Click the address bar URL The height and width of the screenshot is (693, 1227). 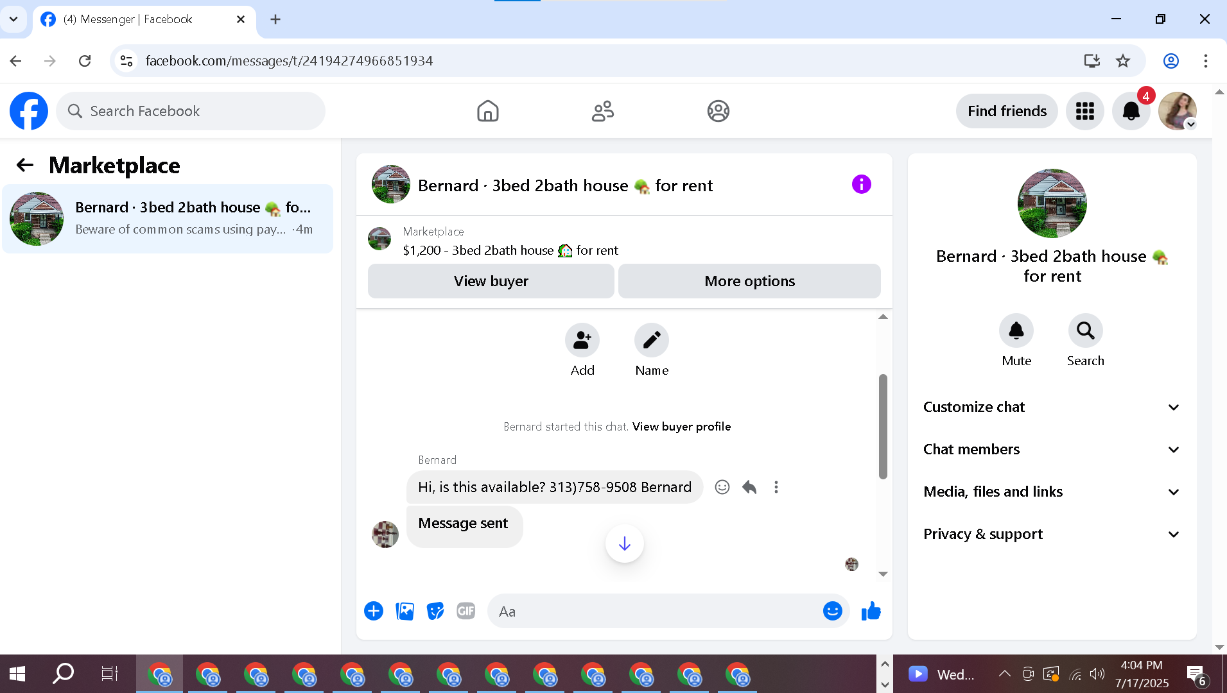(289, 61)
